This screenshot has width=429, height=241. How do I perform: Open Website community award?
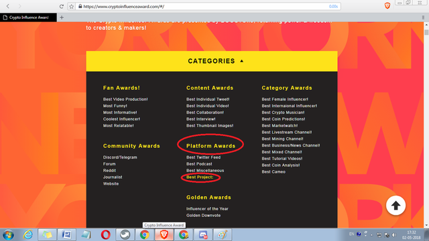point(111,183)
